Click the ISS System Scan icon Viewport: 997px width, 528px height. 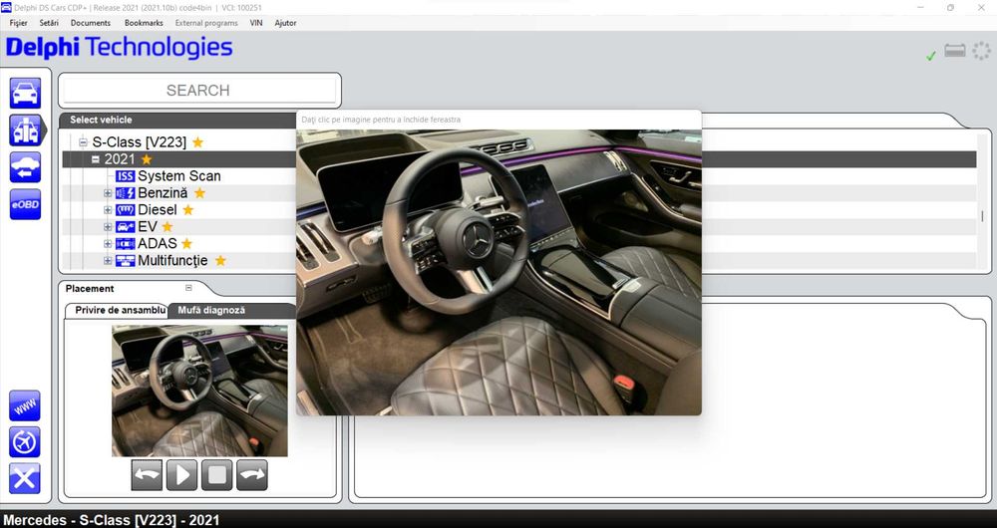[x=126, y=176]
